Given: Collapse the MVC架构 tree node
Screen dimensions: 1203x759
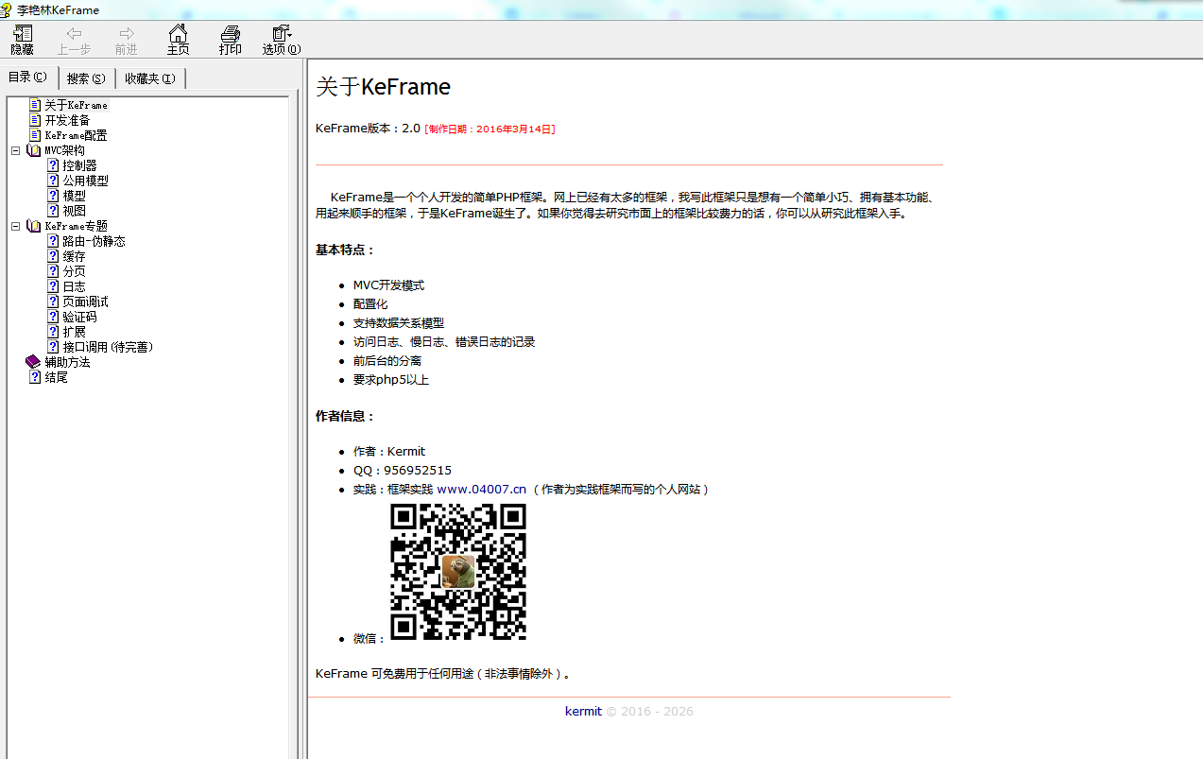Looking at the screenshot, I should [x=15, y=150].
